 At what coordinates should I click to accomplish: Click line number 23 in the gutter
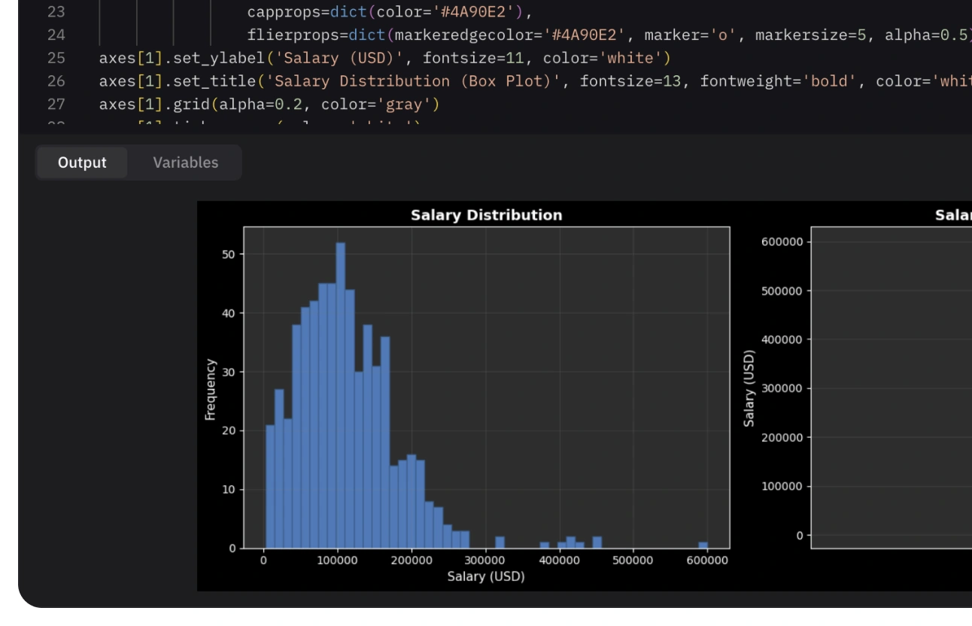[x=56, y=12]
